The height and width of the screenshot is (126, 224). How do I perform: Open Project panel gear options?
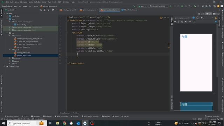coord(53,10)
